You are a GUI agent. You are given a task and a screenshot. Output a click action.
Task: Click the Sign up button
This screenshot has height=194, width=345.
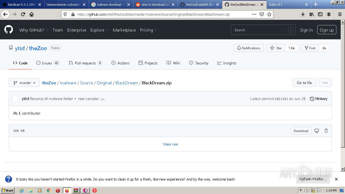point(327,30)
